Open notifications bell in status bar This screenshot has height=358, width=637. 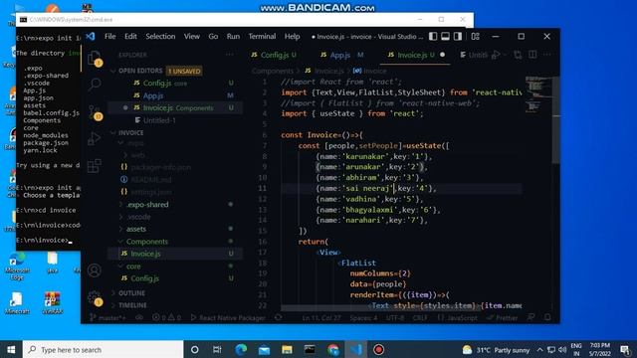[x=547, y=318]
